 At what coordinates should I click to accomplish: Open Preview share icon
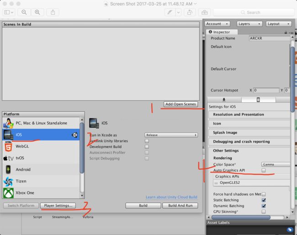(53, 12)
